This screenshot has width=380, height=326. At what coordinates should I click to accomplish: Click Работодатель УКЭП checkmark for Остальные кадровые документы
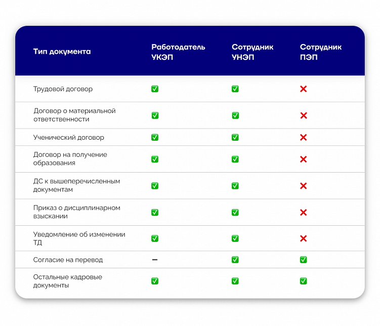[155, 281]
